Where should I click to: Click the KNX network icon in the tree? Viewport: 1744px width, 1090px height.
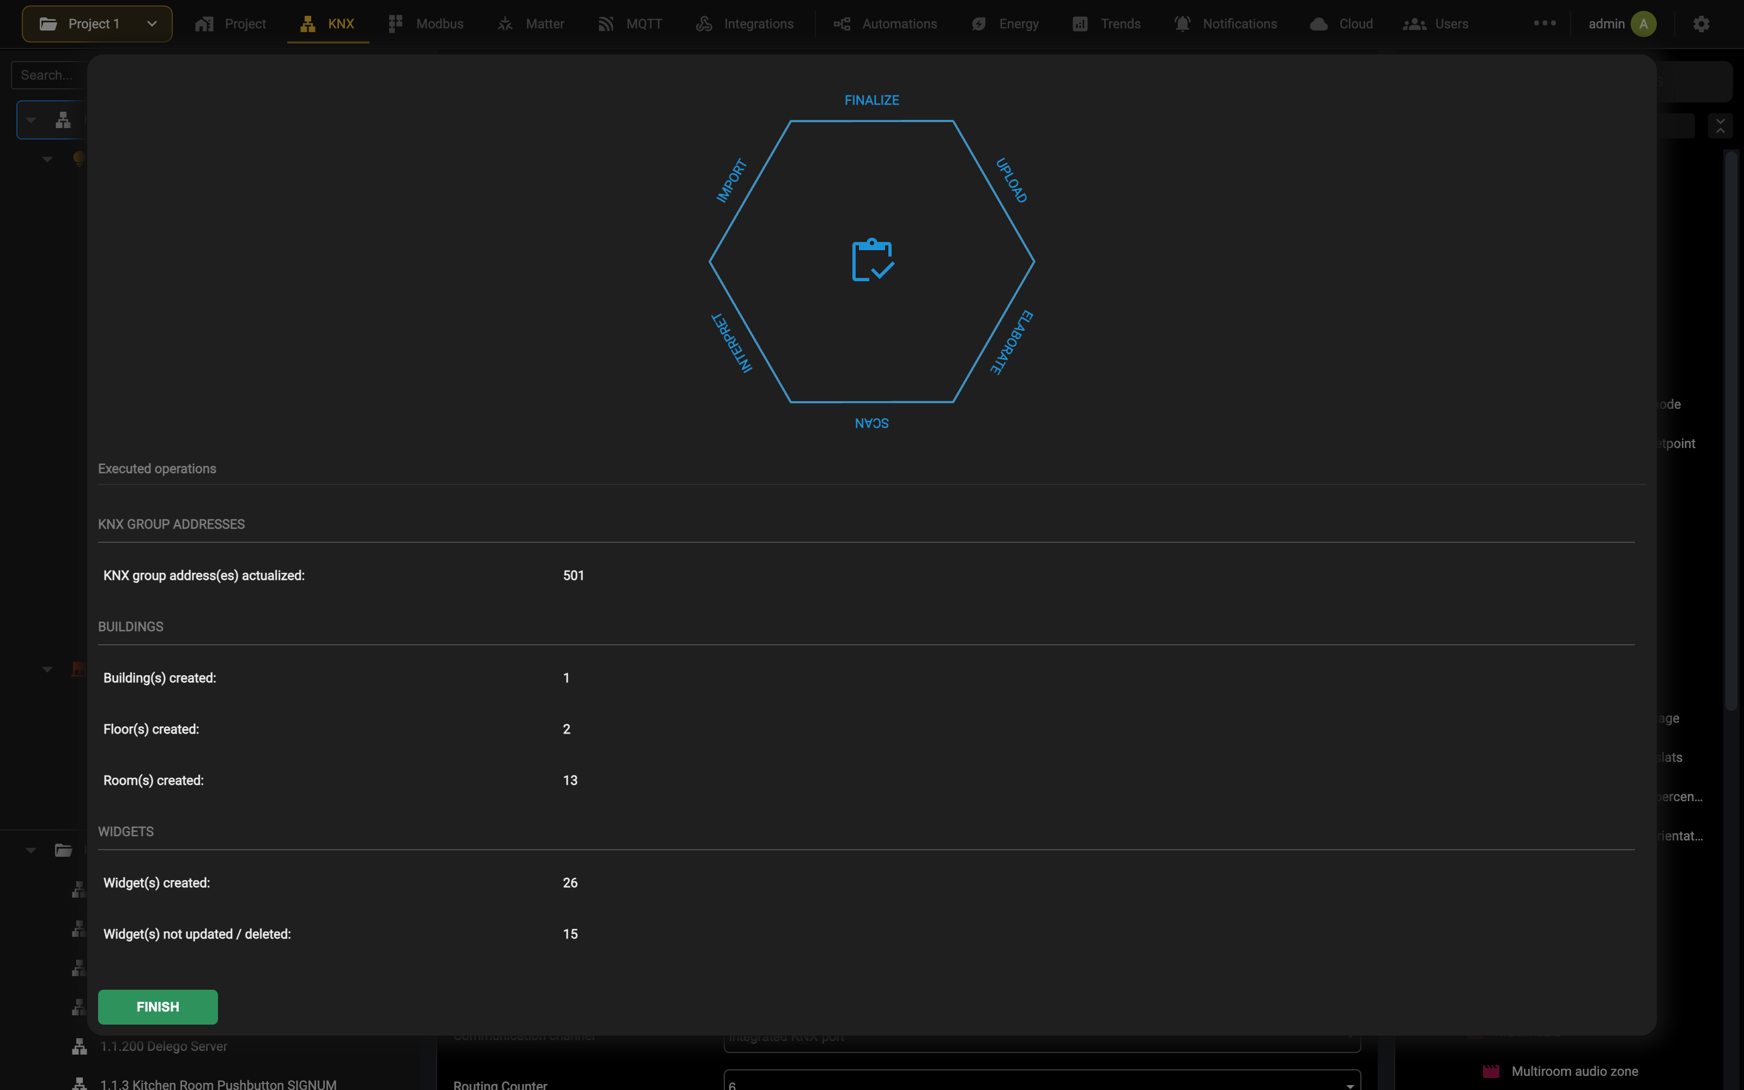point(63,120)
